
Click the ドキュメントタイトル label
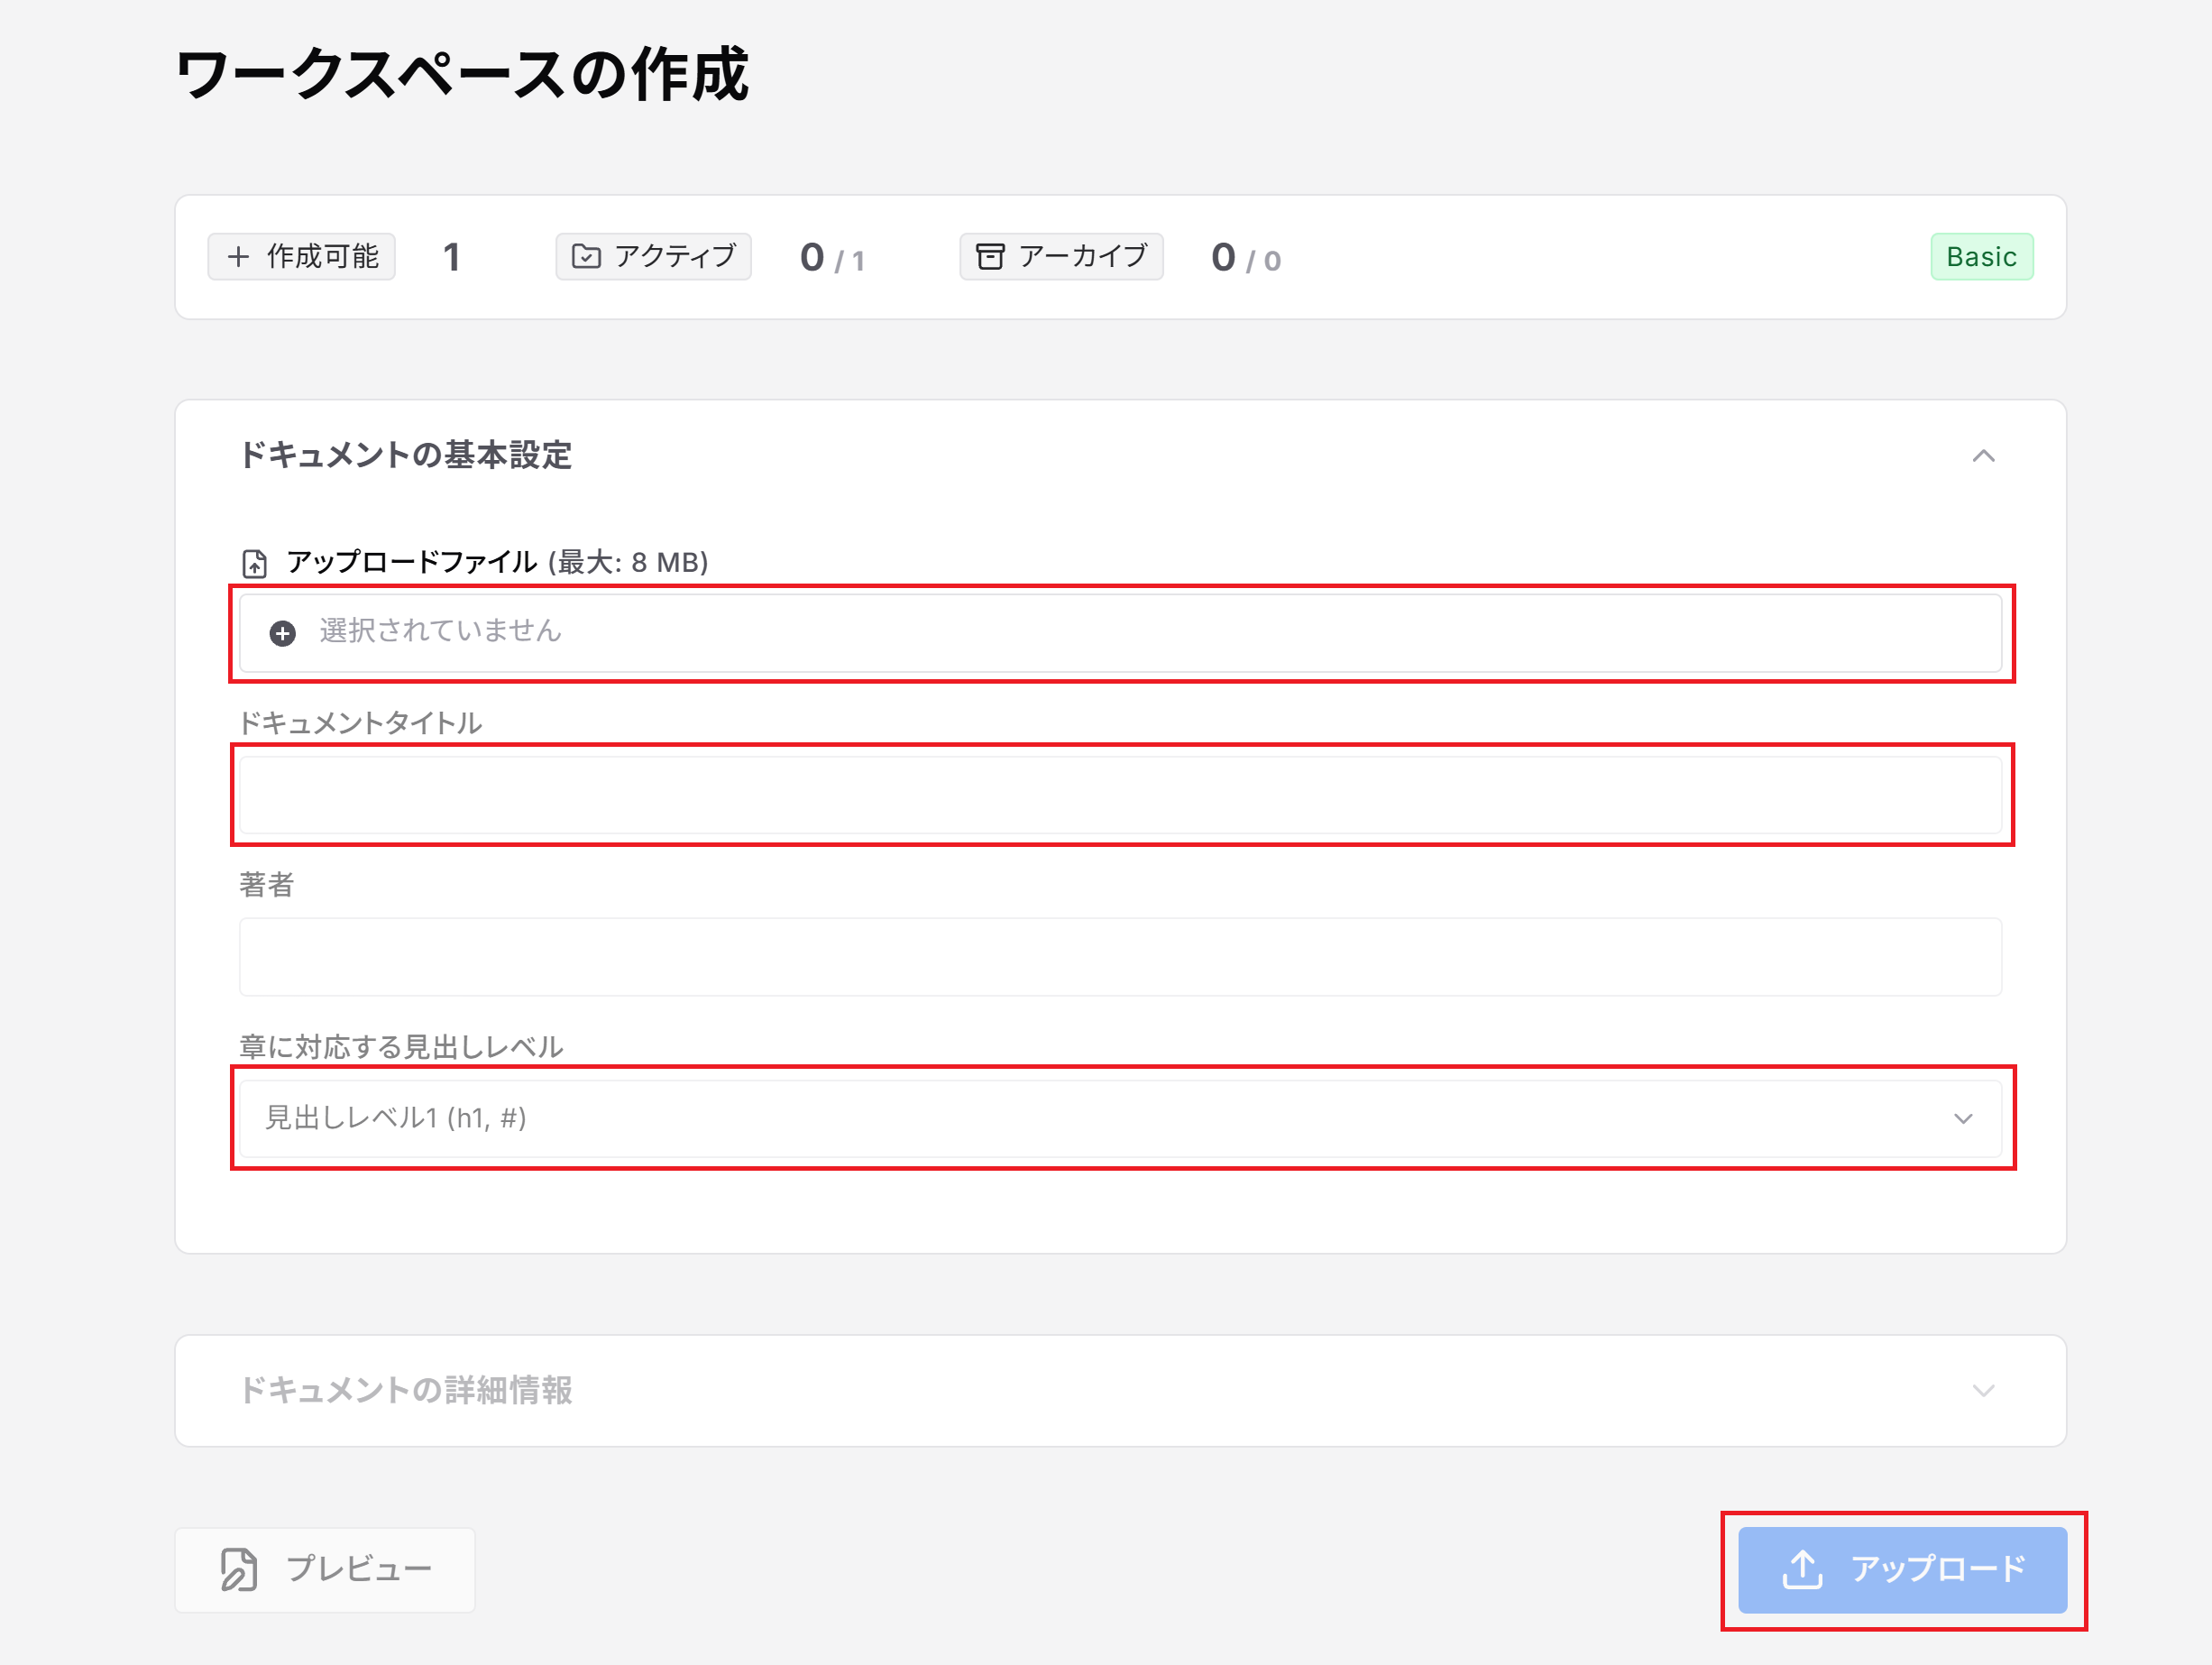pyautogui.click(x=361, y=723)
